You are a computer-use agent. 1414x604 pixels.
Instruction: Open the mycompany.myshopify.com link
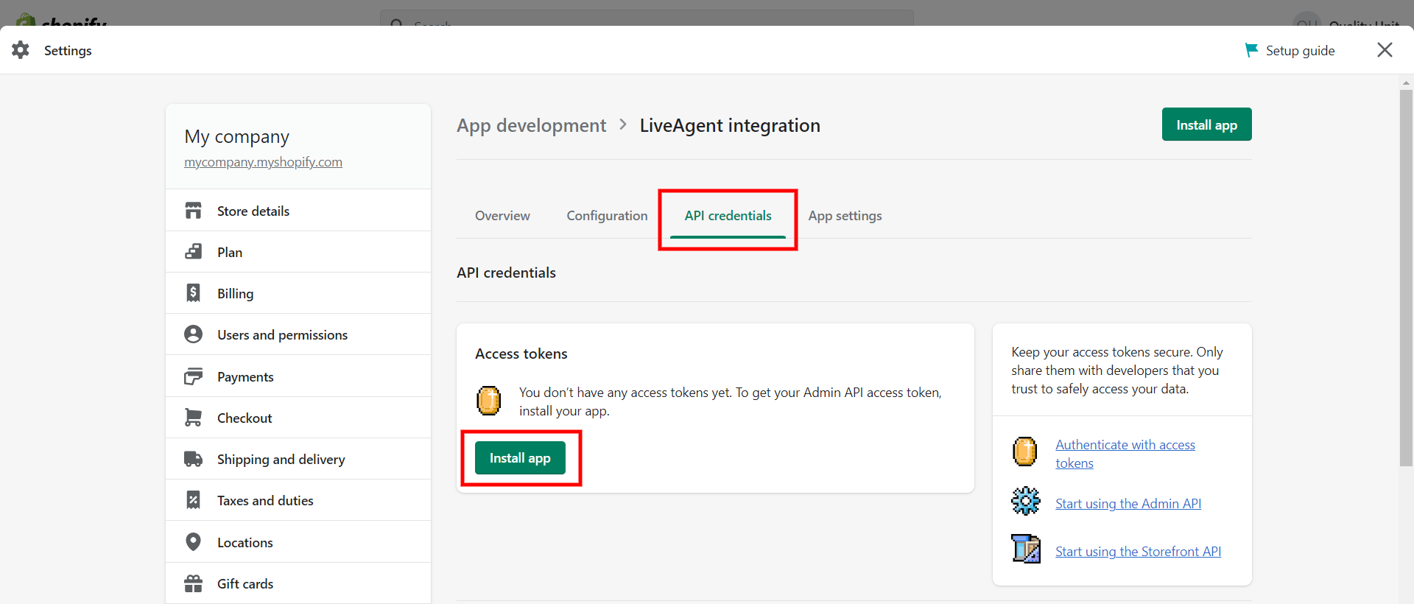(x=263, y=162)
